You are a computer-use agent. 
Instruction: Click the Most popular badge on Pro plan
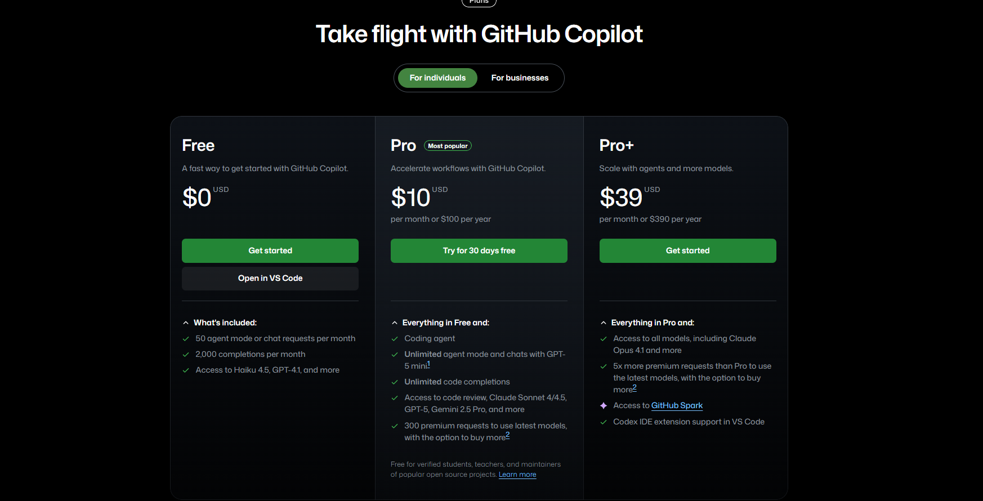448,145
